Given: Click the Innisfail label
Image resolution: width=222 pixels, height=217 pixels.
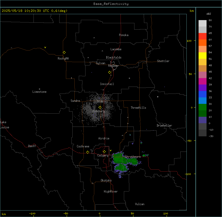Looking at the screenshot, I should 107,84.
